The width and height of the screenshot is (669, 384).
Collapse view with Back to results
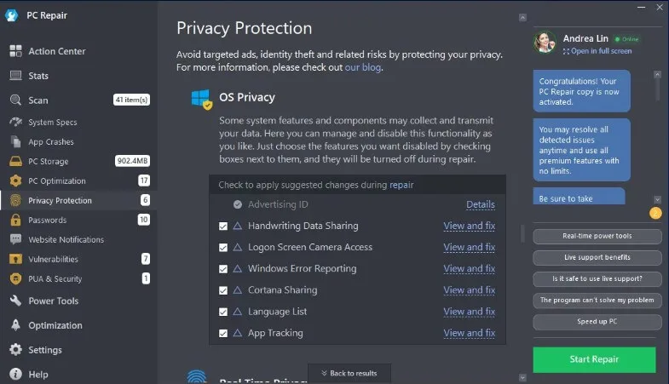point(349,373)
